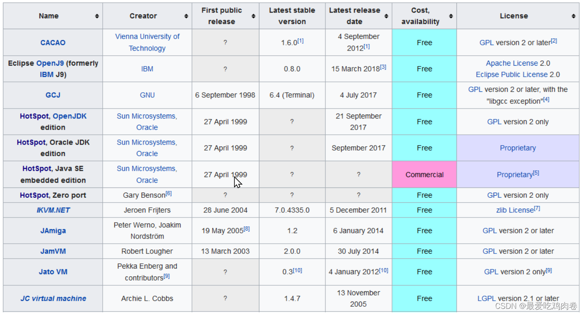The image size is (584, 314).
Task: Open GPL link in CACAO row
Action: pos(487,42)
